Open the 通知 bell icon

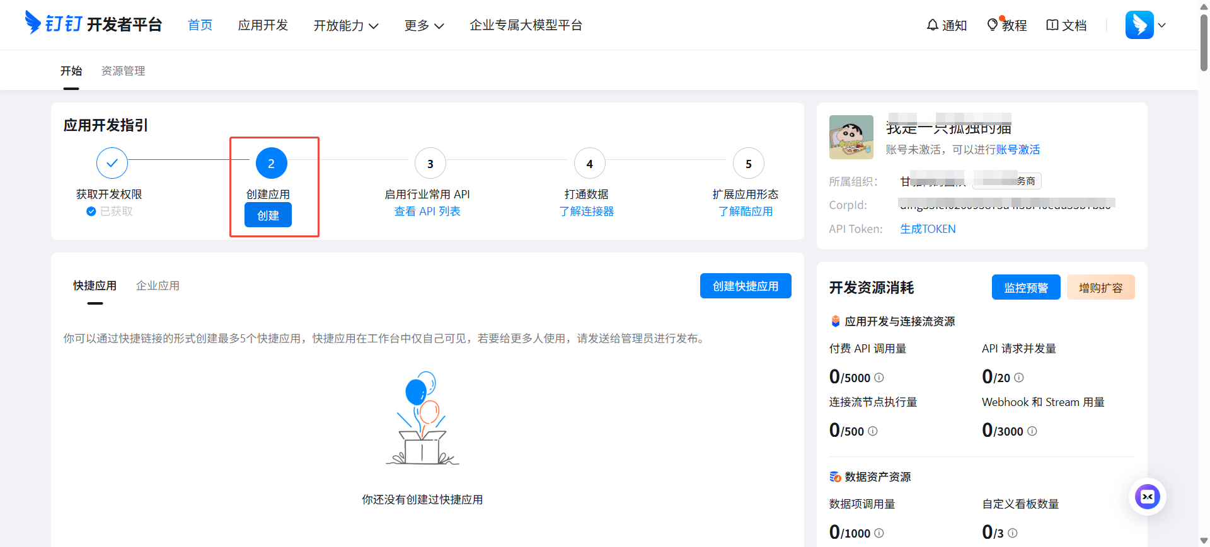pyautogui.click(x=933, y=25)
